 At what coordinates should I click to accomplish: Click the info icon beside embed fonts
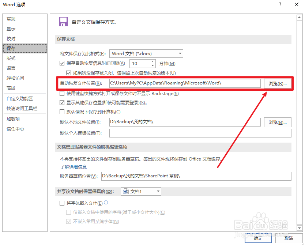(106, 203)
